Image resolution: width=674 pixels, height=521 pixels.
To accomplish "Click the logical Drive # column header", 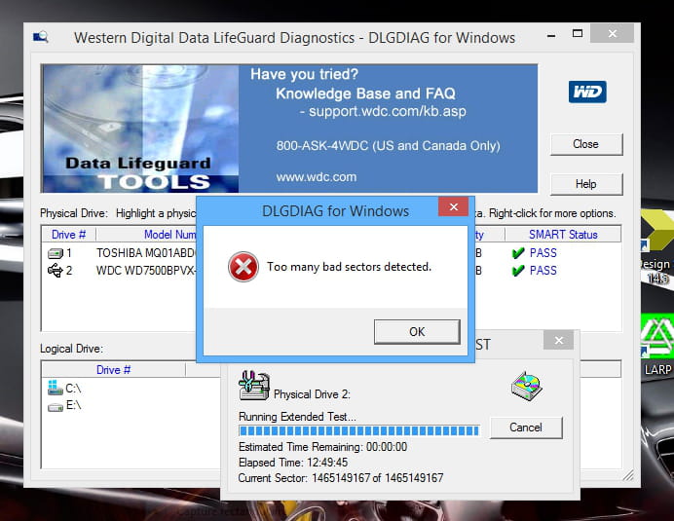I will click(x=114, y=370).
